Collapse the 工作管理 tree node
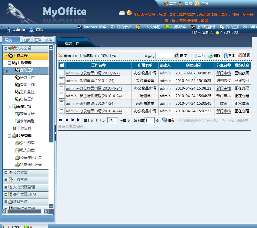Viewport: 257px width, 228px height. click(x=10, y=63)
